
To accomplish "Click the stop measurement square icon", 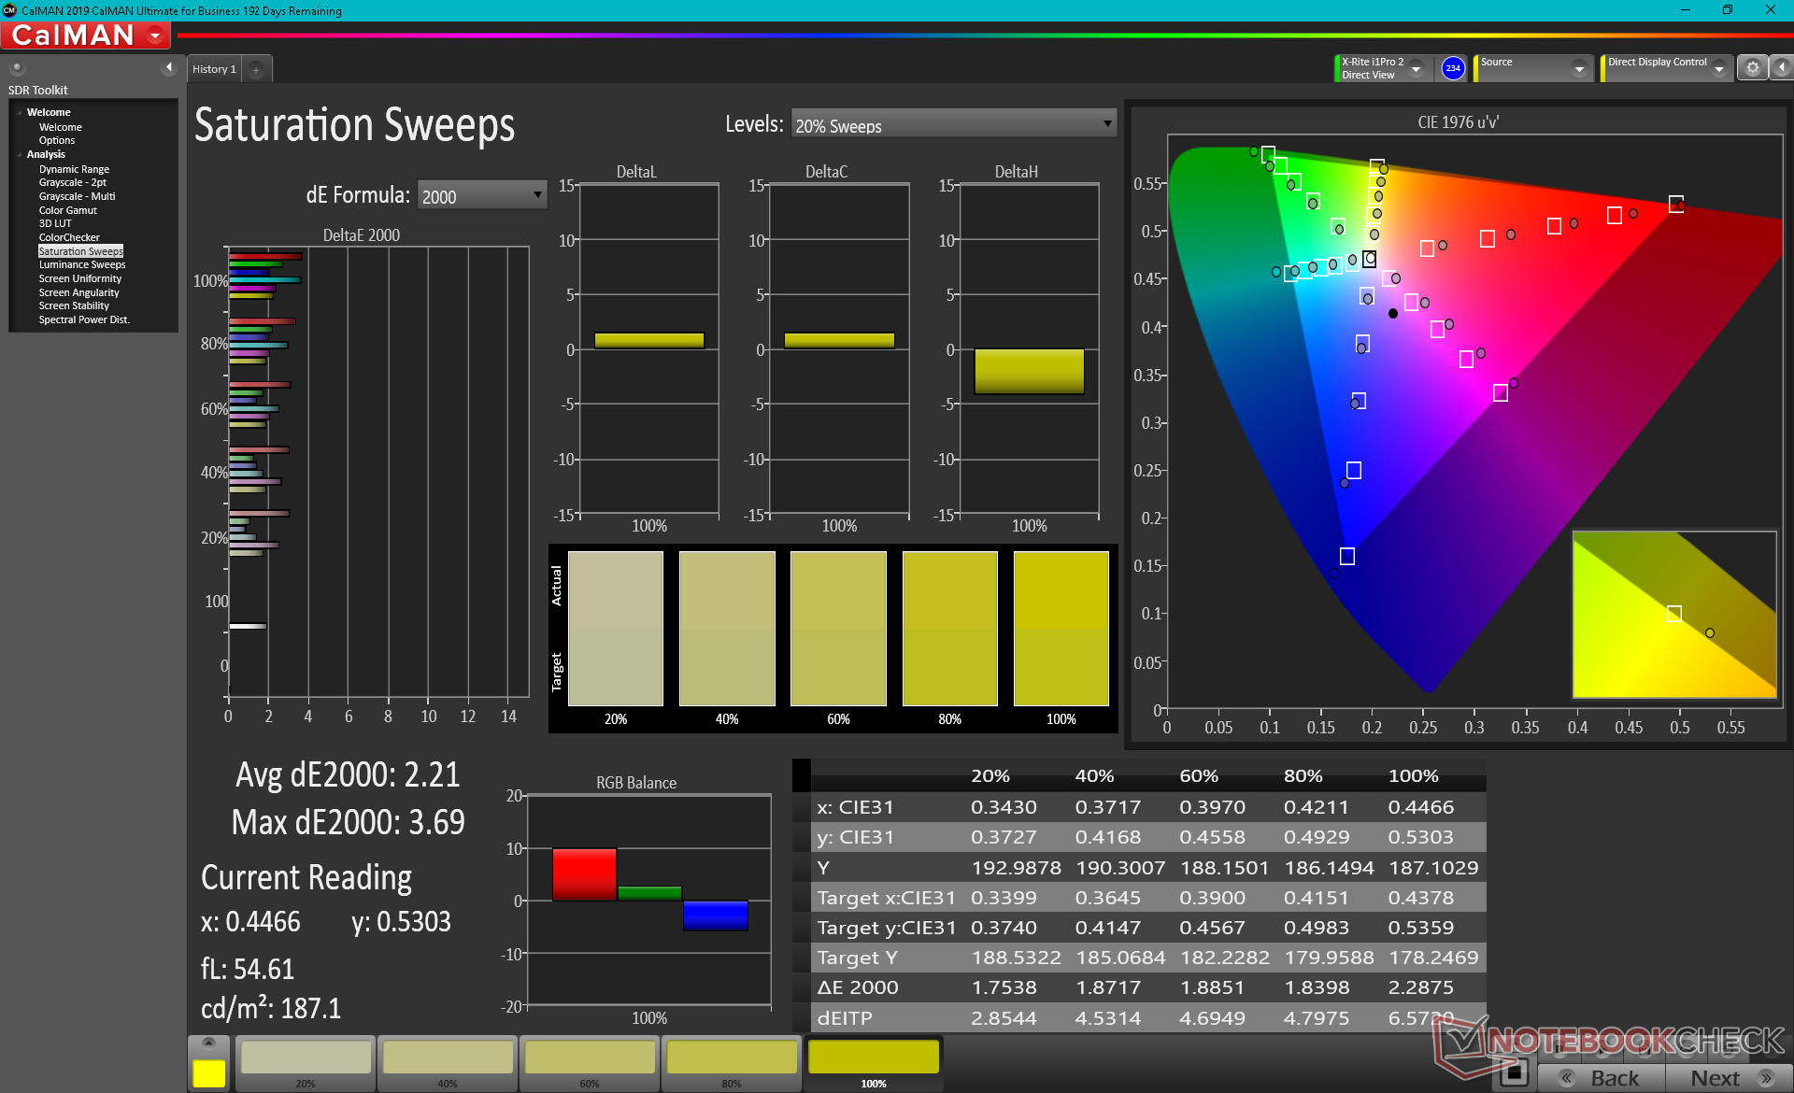I will [1514, 1072].
